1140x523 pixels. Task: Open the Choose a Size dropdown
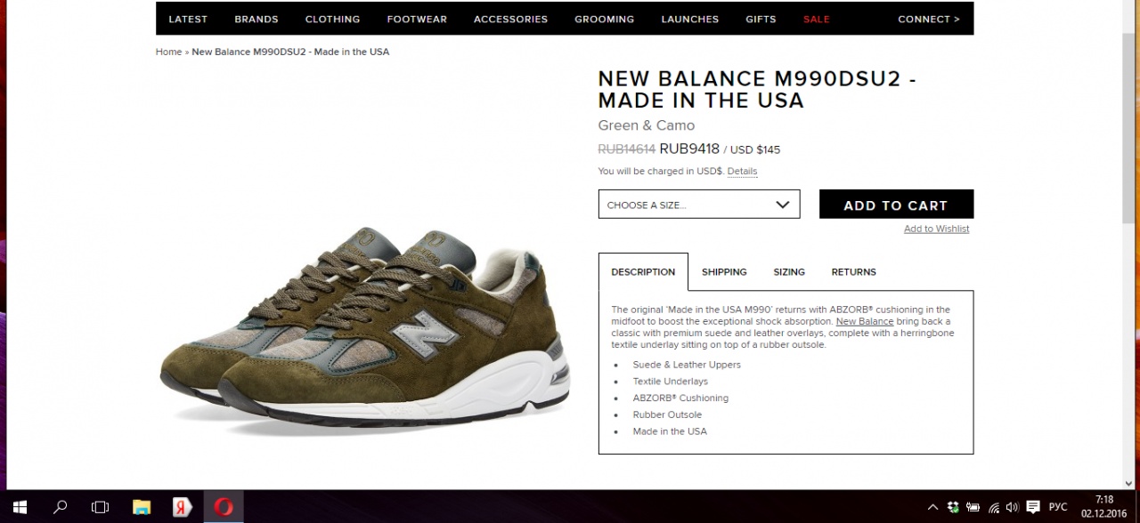pos(699,205)
